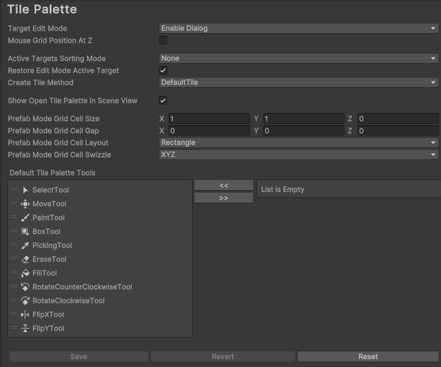This screenshot has width=441, height=367.
Task: Click the Default Tile Palette Tools heading
Action: [x=52, y=173]
